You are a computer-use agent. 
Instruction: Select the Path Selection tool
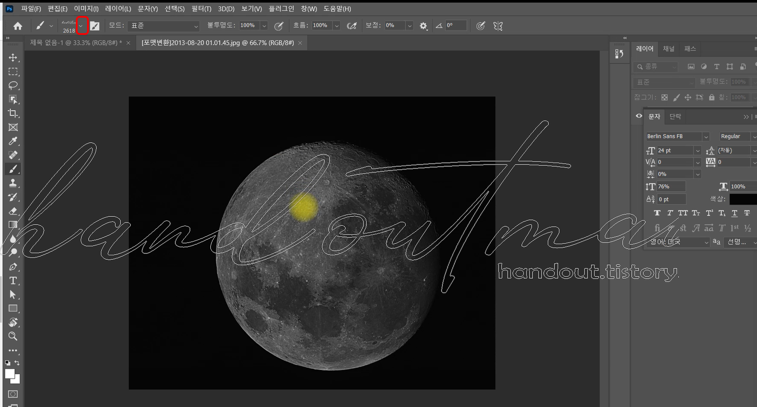(x=13, y=295)
